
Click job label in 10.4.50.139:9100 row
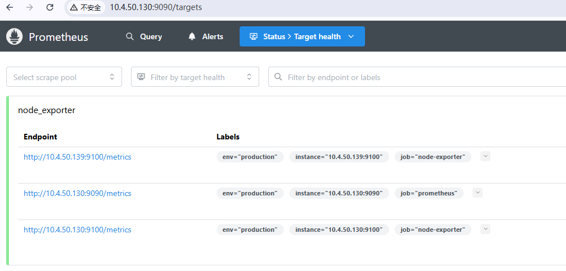(433, 157)
